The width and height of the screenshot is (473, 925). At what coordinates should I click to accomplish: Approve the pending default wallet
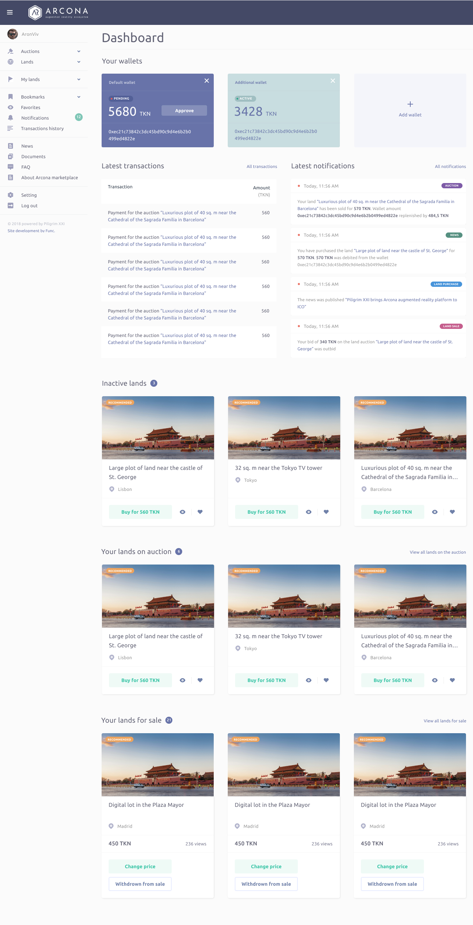(184, 110)
